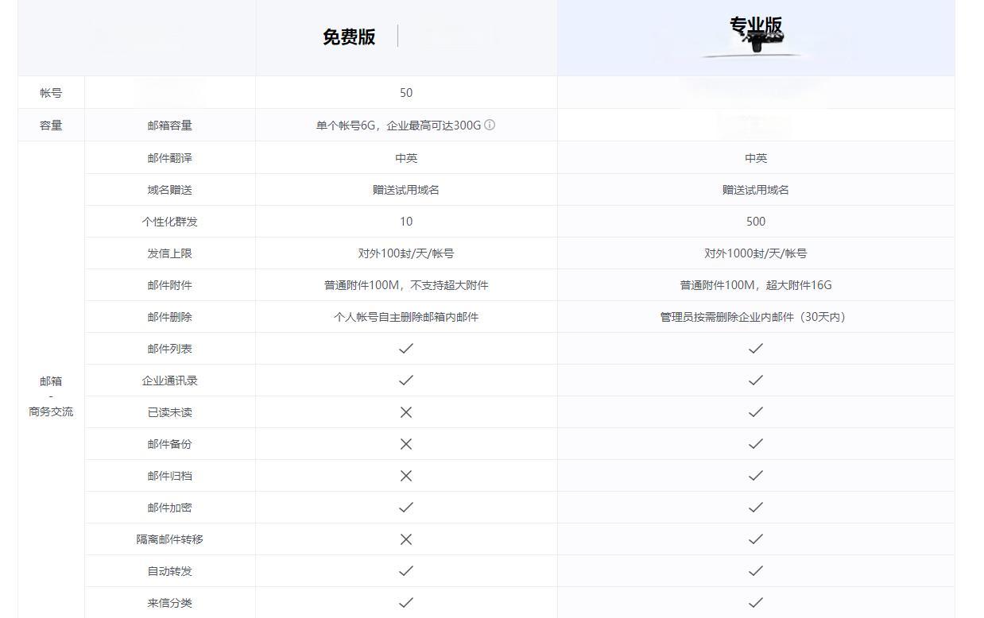
Task: Select the 免费版 column header
Action: (349, 37)
